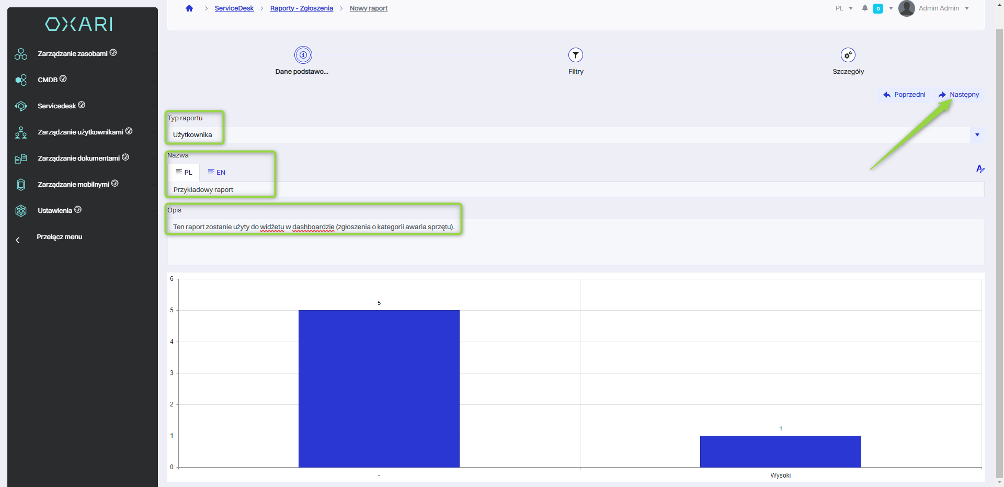Click the Następny button

click(x=959, y=95)
